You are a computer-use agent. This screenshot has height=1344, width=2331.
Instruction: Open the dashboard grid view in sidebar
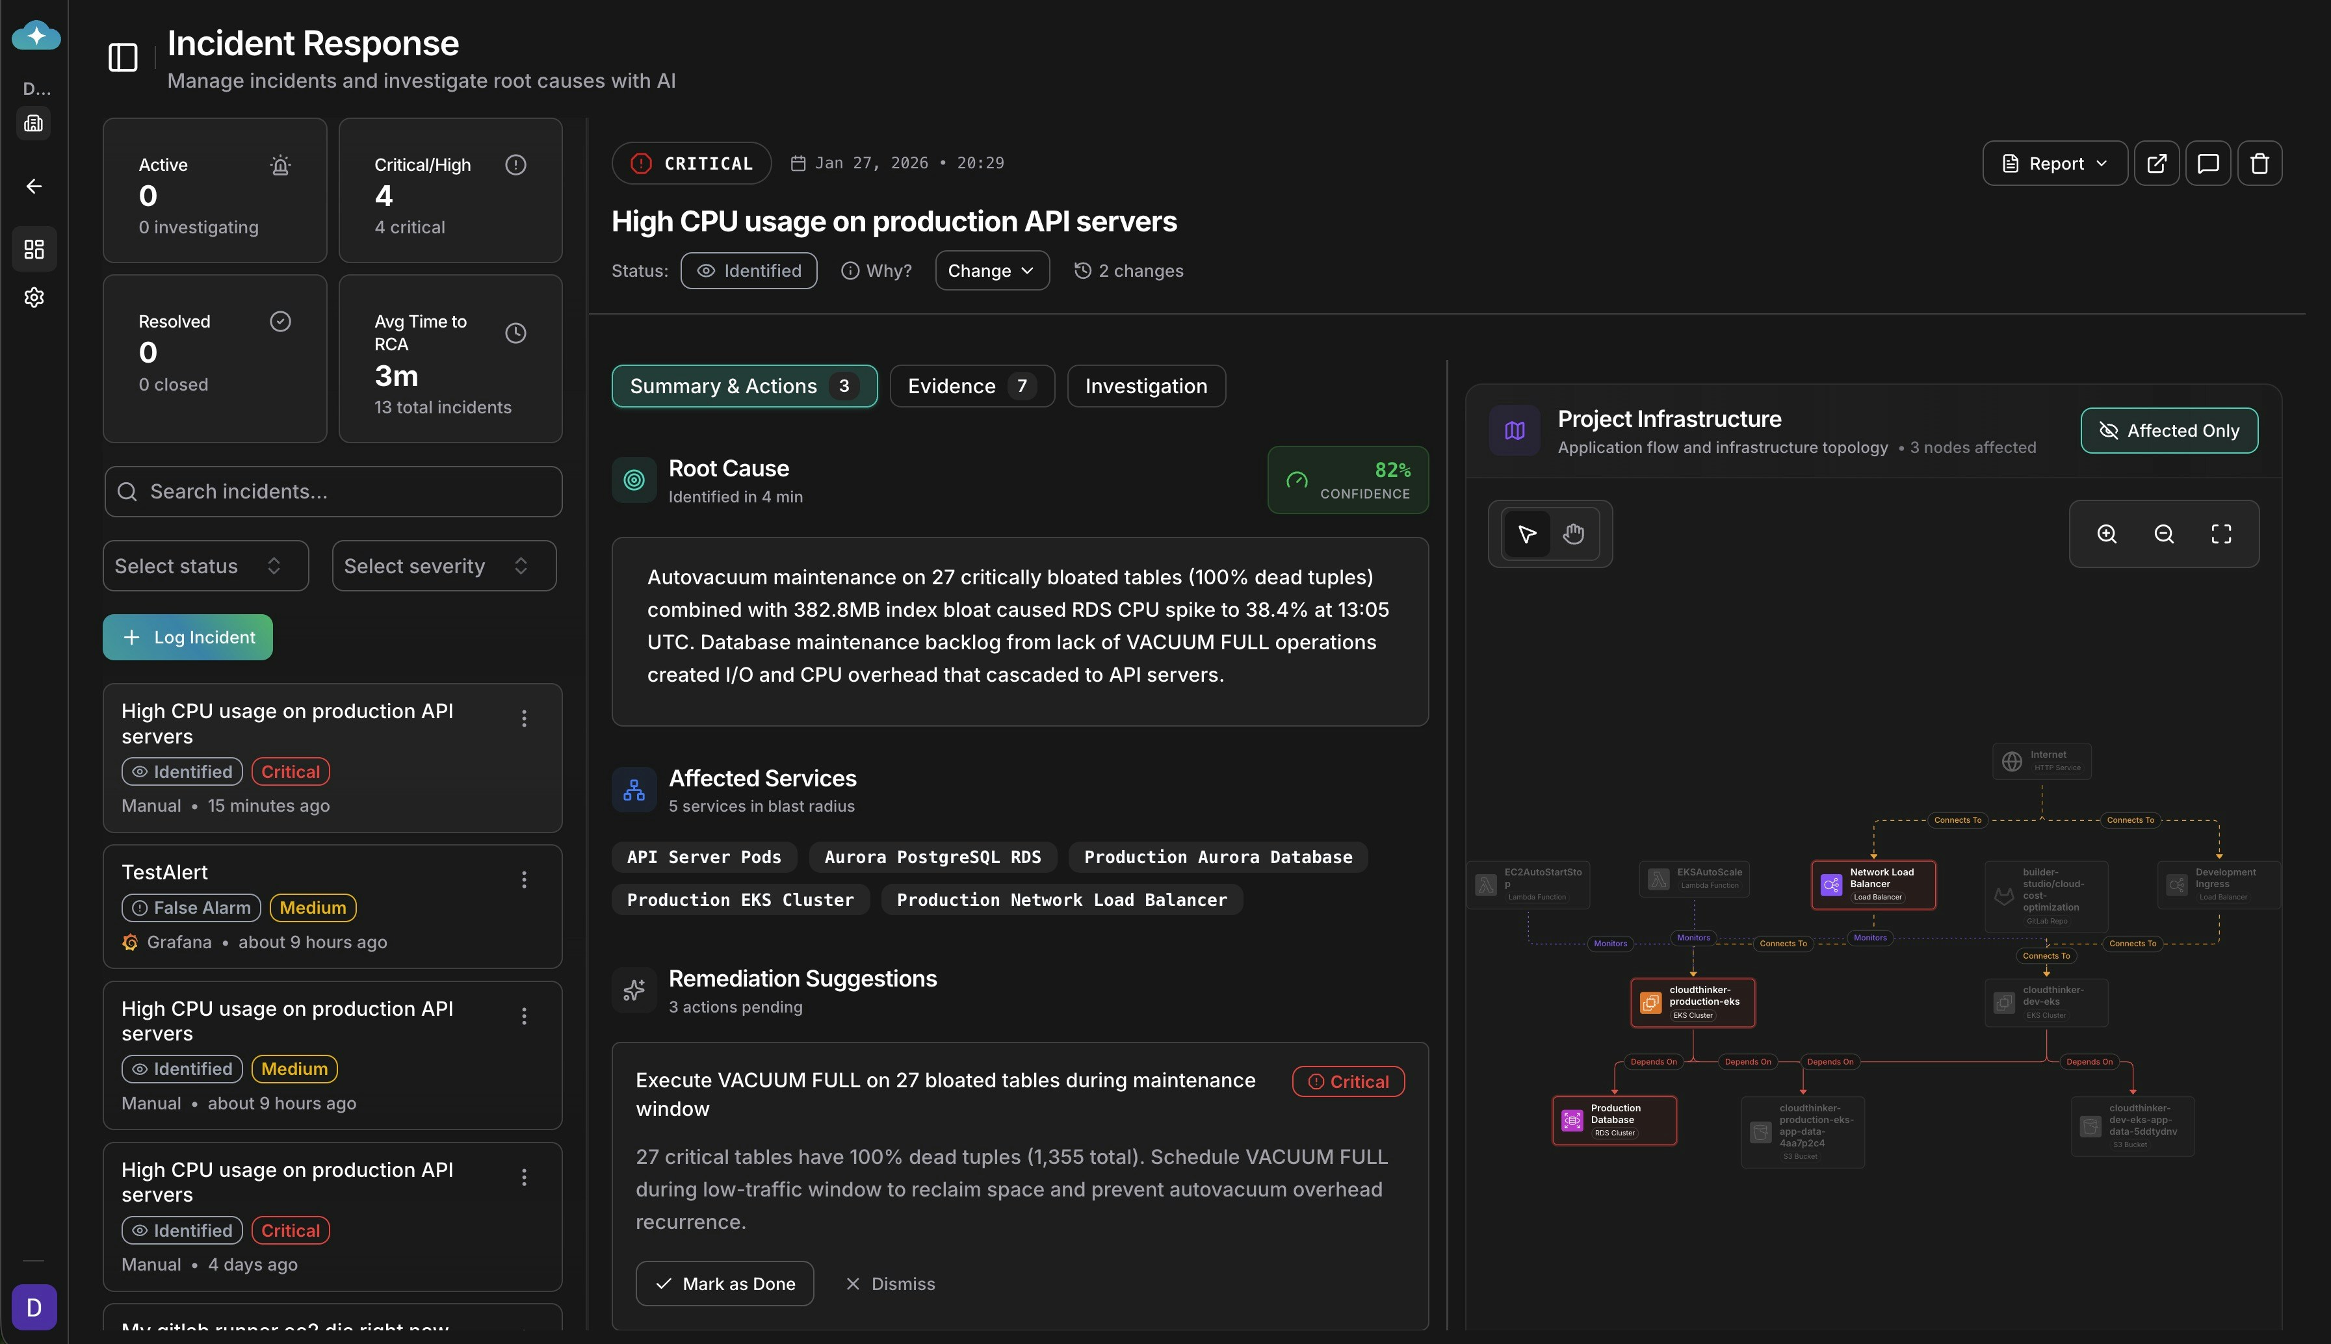point(34,248)
